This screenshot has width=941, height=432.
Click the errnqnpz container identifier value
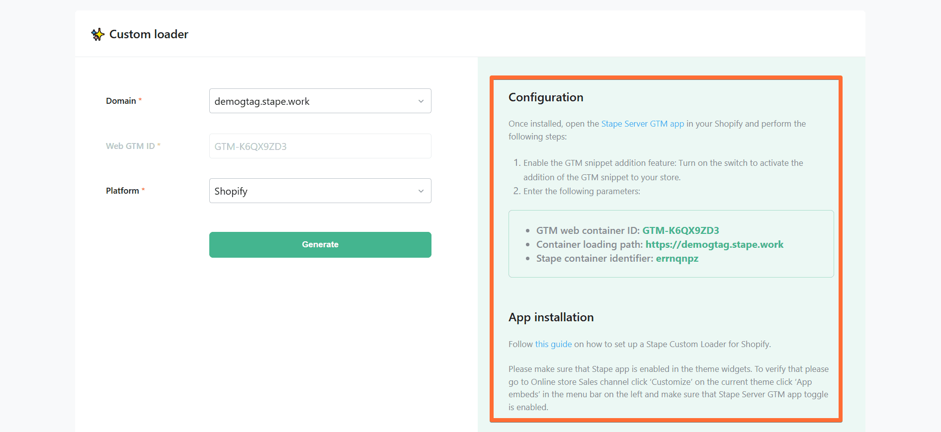(677, 258)
